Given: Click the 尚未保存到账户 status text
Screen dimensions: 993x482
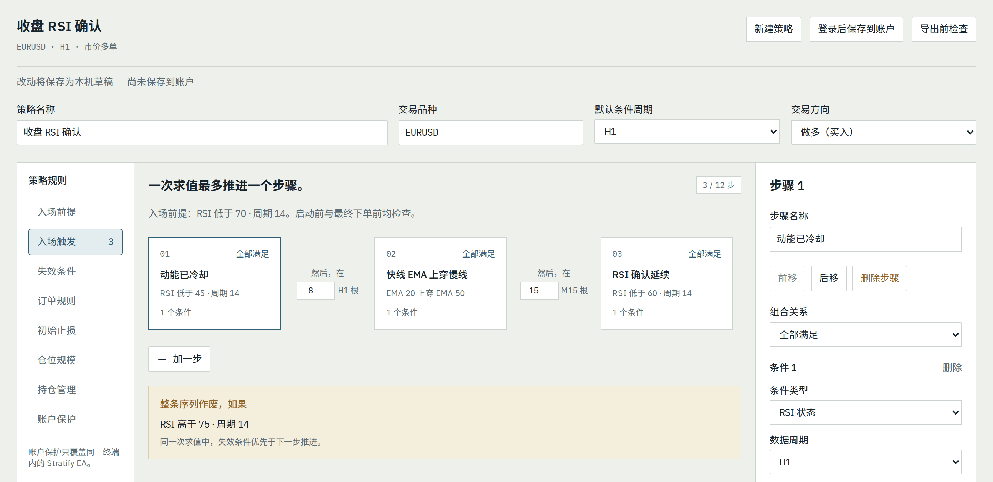Looking at the screenshot, I should pos(160,82).
